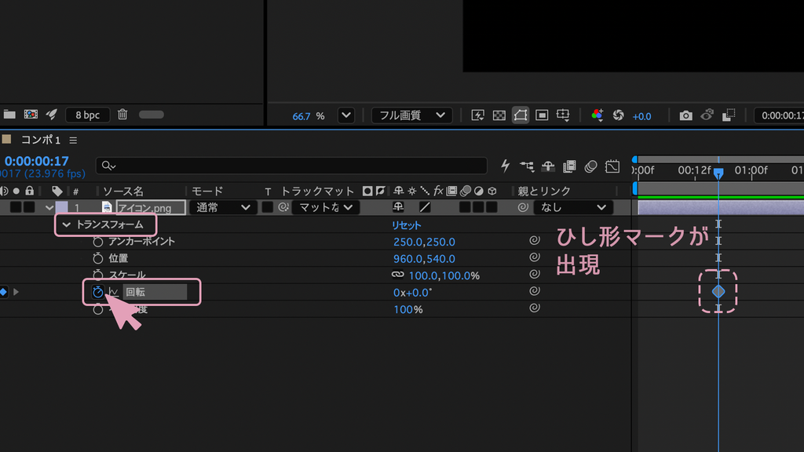Viewport: 804px width, 452px height.
Task: Toggle the anchor point stopwatch
Action: [97, 242]
